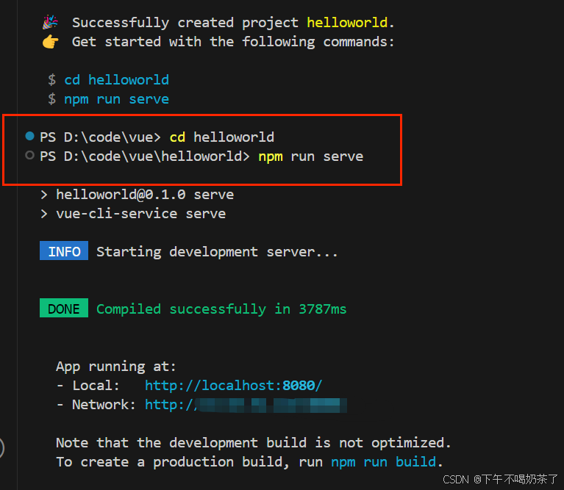Click the yellow "helloworld" project name
Image resolution: width=564 pixels, height=490 pixels.
pyautogui.click(x=351, y=23)
